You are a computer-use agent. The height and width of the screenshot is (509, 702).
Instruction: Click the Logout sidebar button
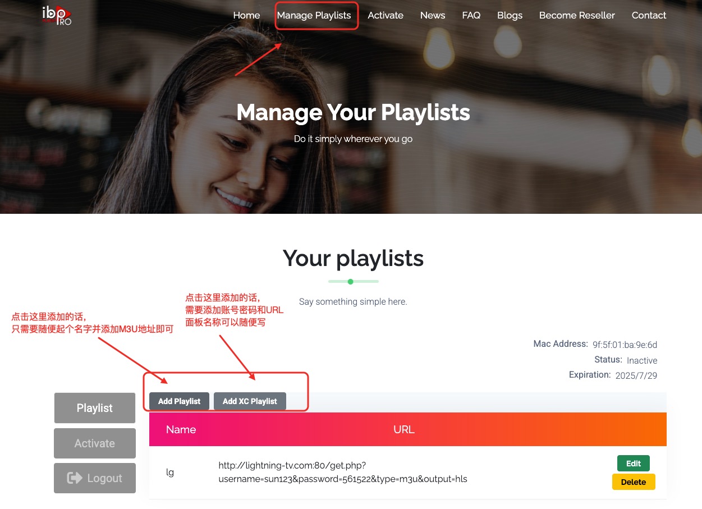[95, 478]
